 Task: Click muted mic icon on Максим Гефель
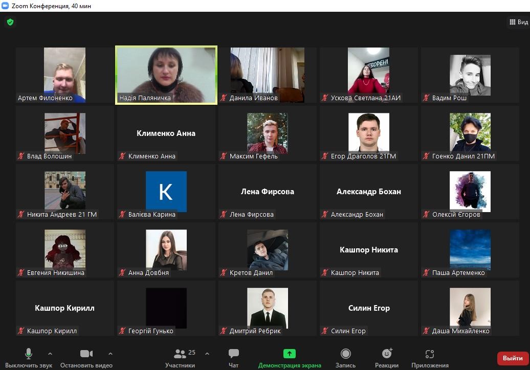pos(224,156)
